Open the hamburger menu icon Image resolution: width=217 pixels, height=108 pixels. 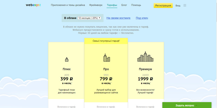(x=185, y=5)
